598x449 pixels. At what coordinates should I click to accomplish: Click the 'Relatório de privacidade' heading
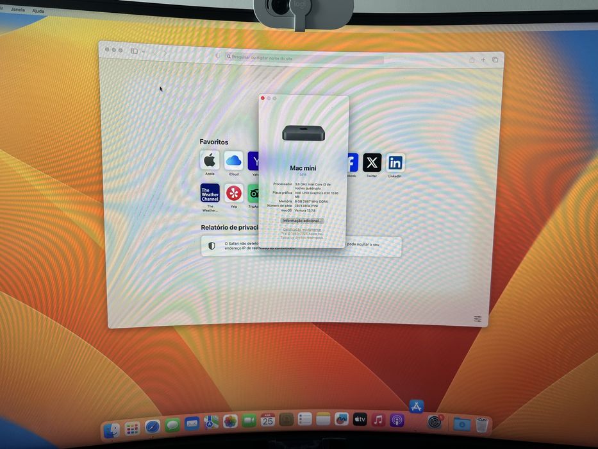coord(229,228)
